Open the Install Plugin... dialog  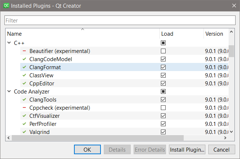187,149
